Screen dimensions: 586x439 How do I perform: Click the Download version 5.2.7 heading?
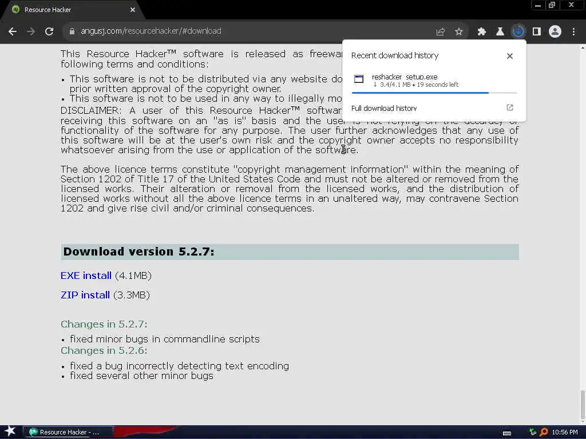click(139, 252)
